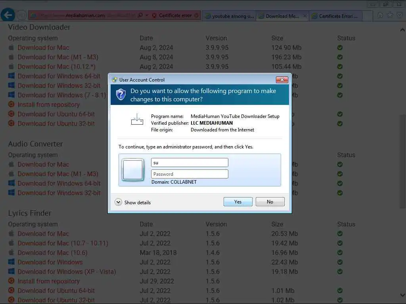The width and height of the screenshot is (406, 304).
Task: Click the search magnifier in the address bar
Action: point(140,15)
